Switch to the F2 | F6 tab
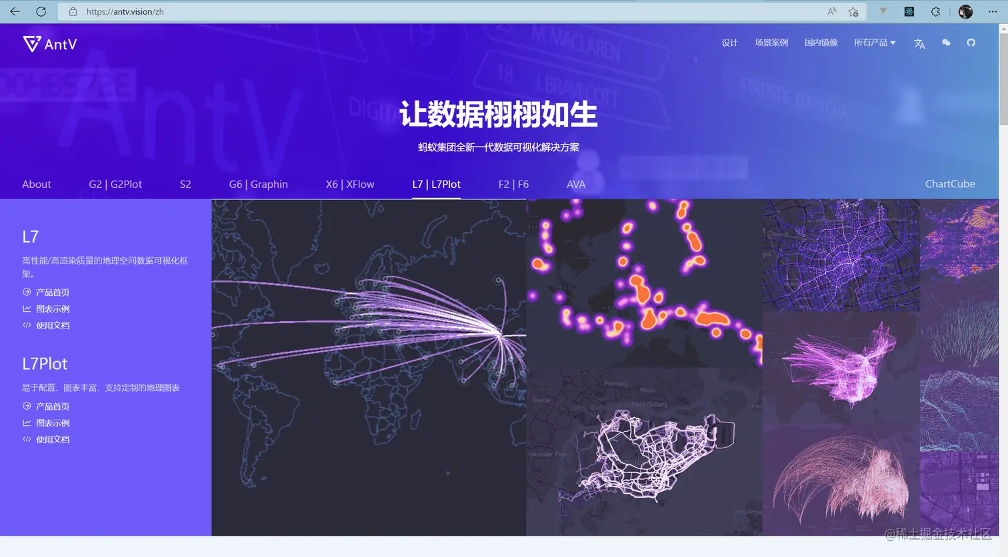Viewport: 1008px width, 557px height. (513, 185)
